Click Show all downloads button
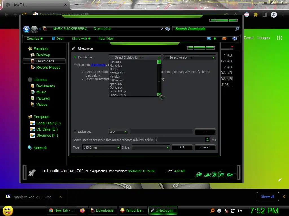This screenshot has height=216, width=289. (x=268, y=197)
